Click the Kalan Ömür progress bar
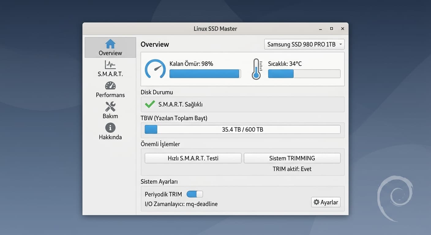 click(205, 74)
